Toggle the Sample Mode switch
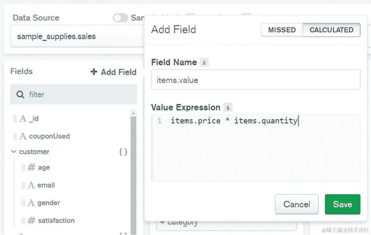371x235 pixels. [x=120, y=18]
